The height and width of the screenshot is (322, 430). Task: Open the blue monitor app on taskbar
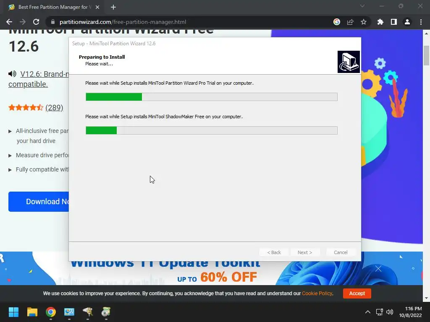click(69, 312)
